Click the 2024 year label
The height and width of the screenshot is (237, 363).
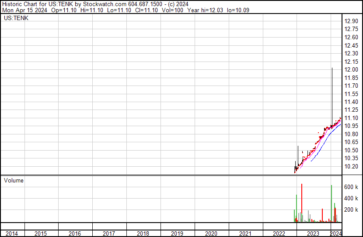[336, 234]
